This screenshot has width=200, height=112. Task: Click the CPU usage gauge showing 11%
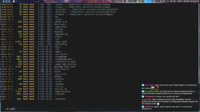(139, 1)
